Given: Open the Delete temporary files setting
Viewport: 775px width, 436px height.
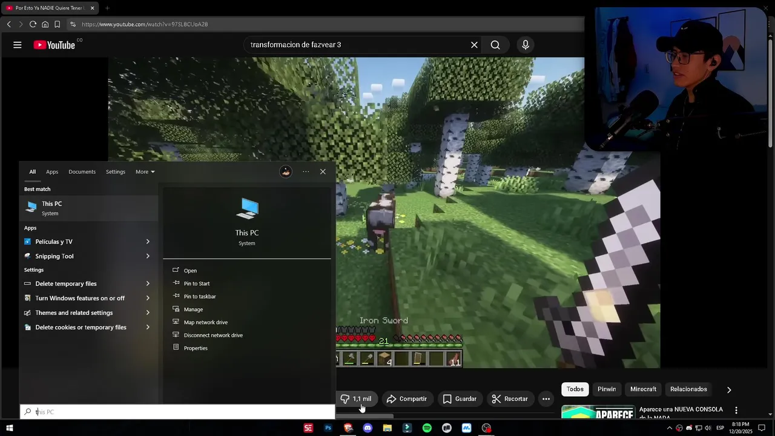Looking at the screenshot, I should pos(79,283).
